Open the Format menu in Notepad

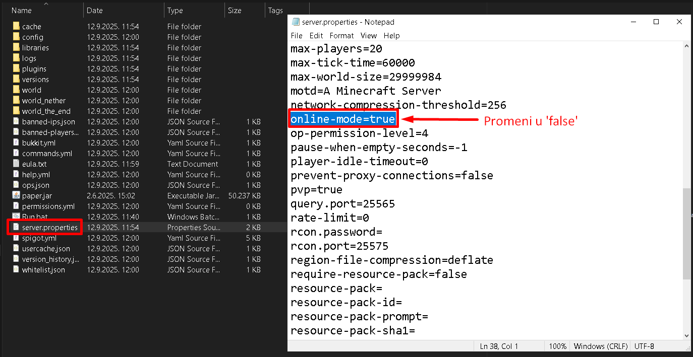pyautogui.click(x=341, y=36)
